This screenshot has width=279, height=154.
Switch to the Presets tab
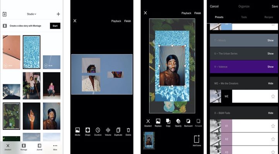click(219, 17)
